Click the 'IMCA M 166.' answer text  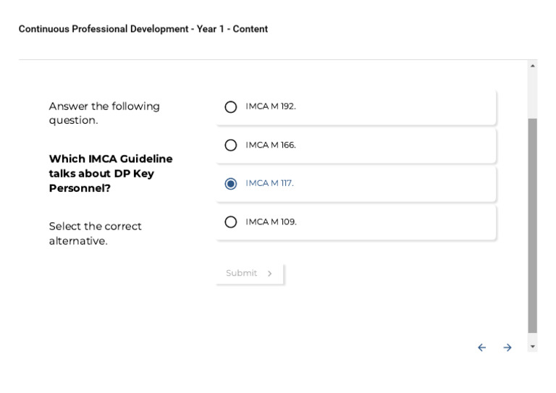click(270, 145)
